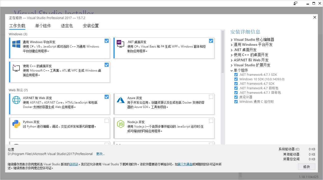Click the .NET desktop development icon

(120, 44)
